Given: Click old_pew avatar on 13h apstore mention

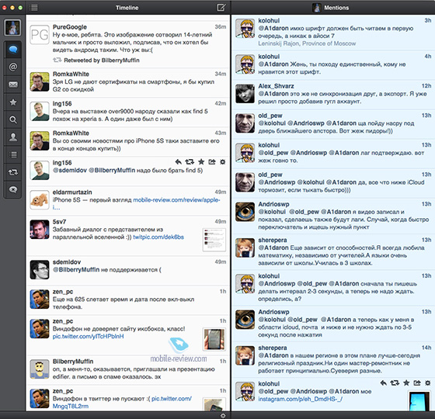Looking at the screenshot, I should coord(245,123).
